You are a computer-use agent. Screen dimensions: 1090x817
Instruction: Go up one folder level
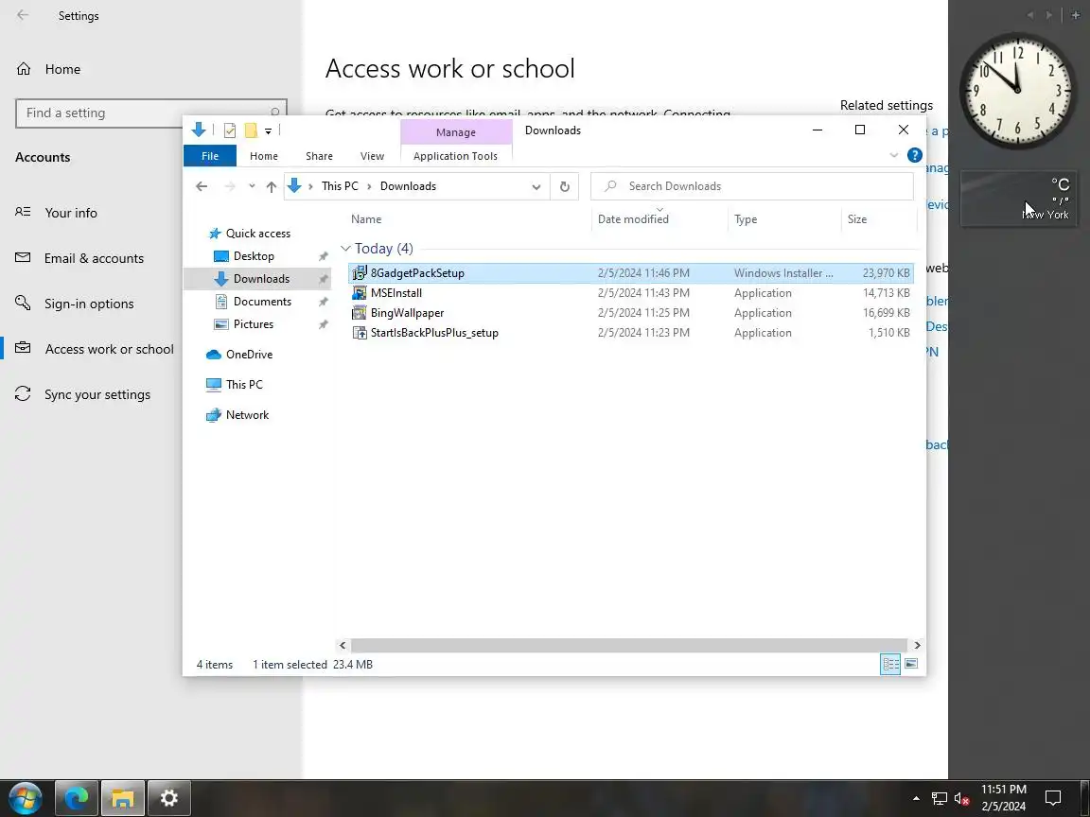click(272, 186)
